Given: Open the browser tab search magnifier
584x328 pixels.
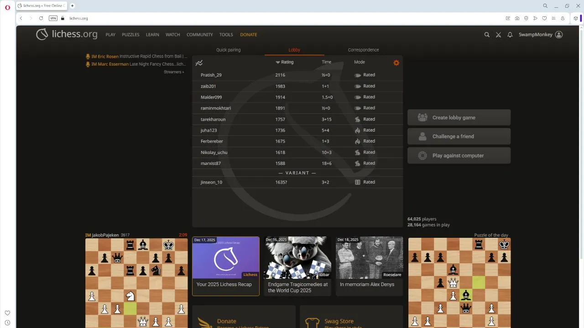Looking at the screenshot, I should [x=545, y=6].
